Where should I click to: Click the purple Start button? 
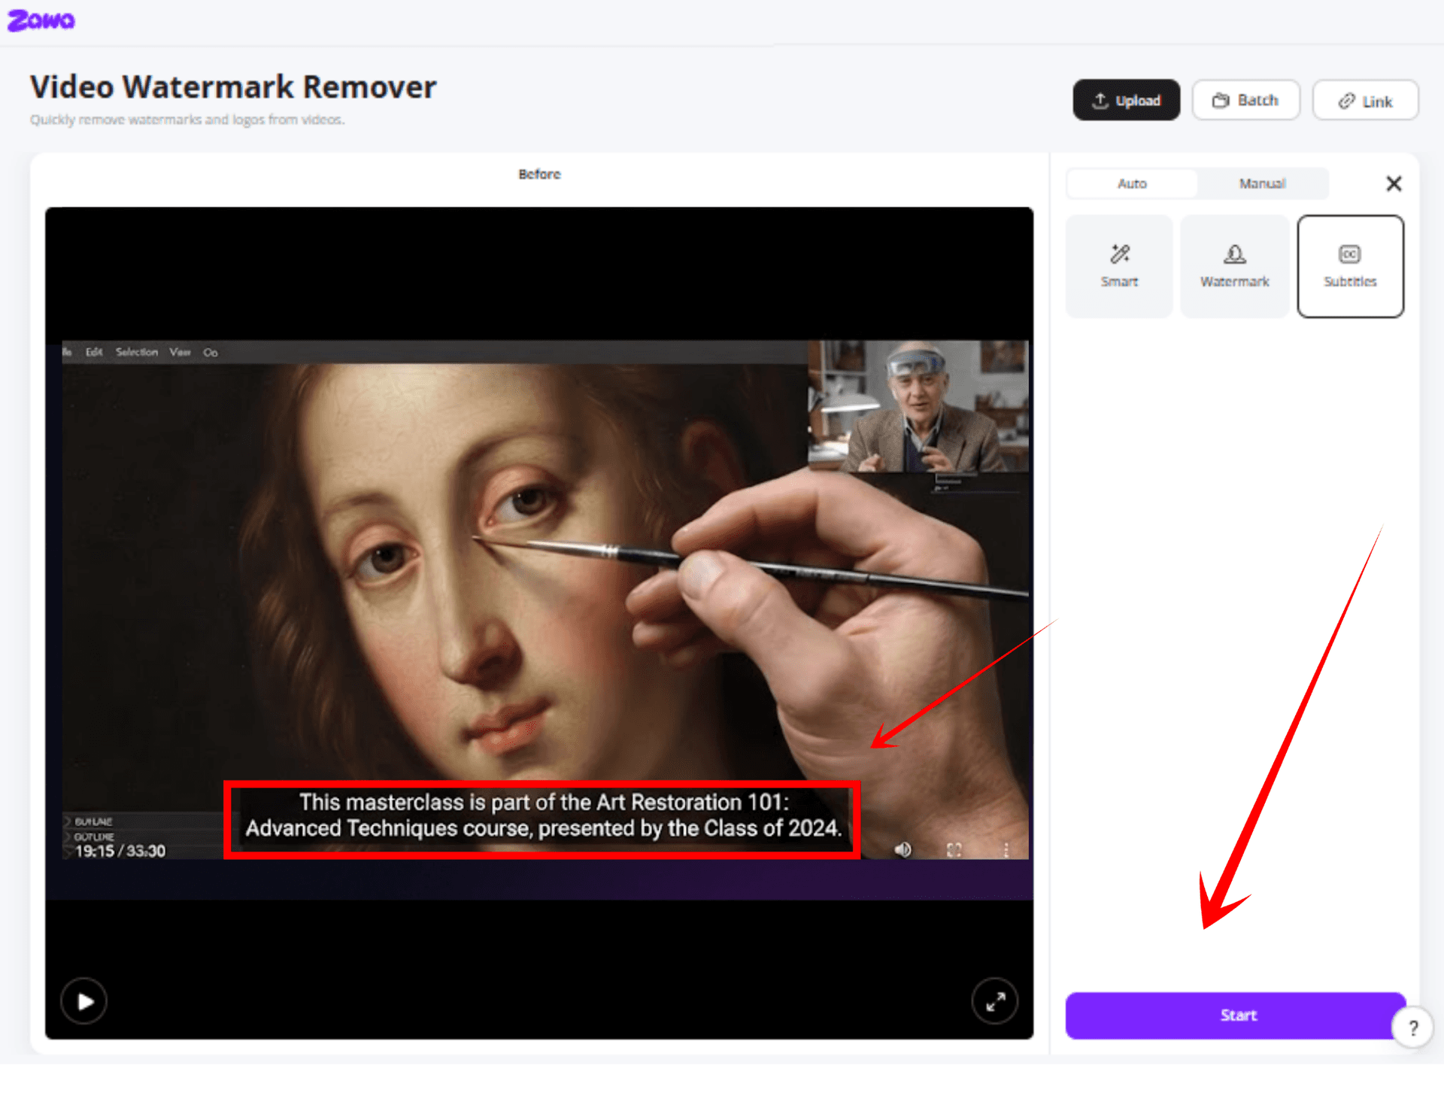pyautogui.click(x=1235, y=1015)
